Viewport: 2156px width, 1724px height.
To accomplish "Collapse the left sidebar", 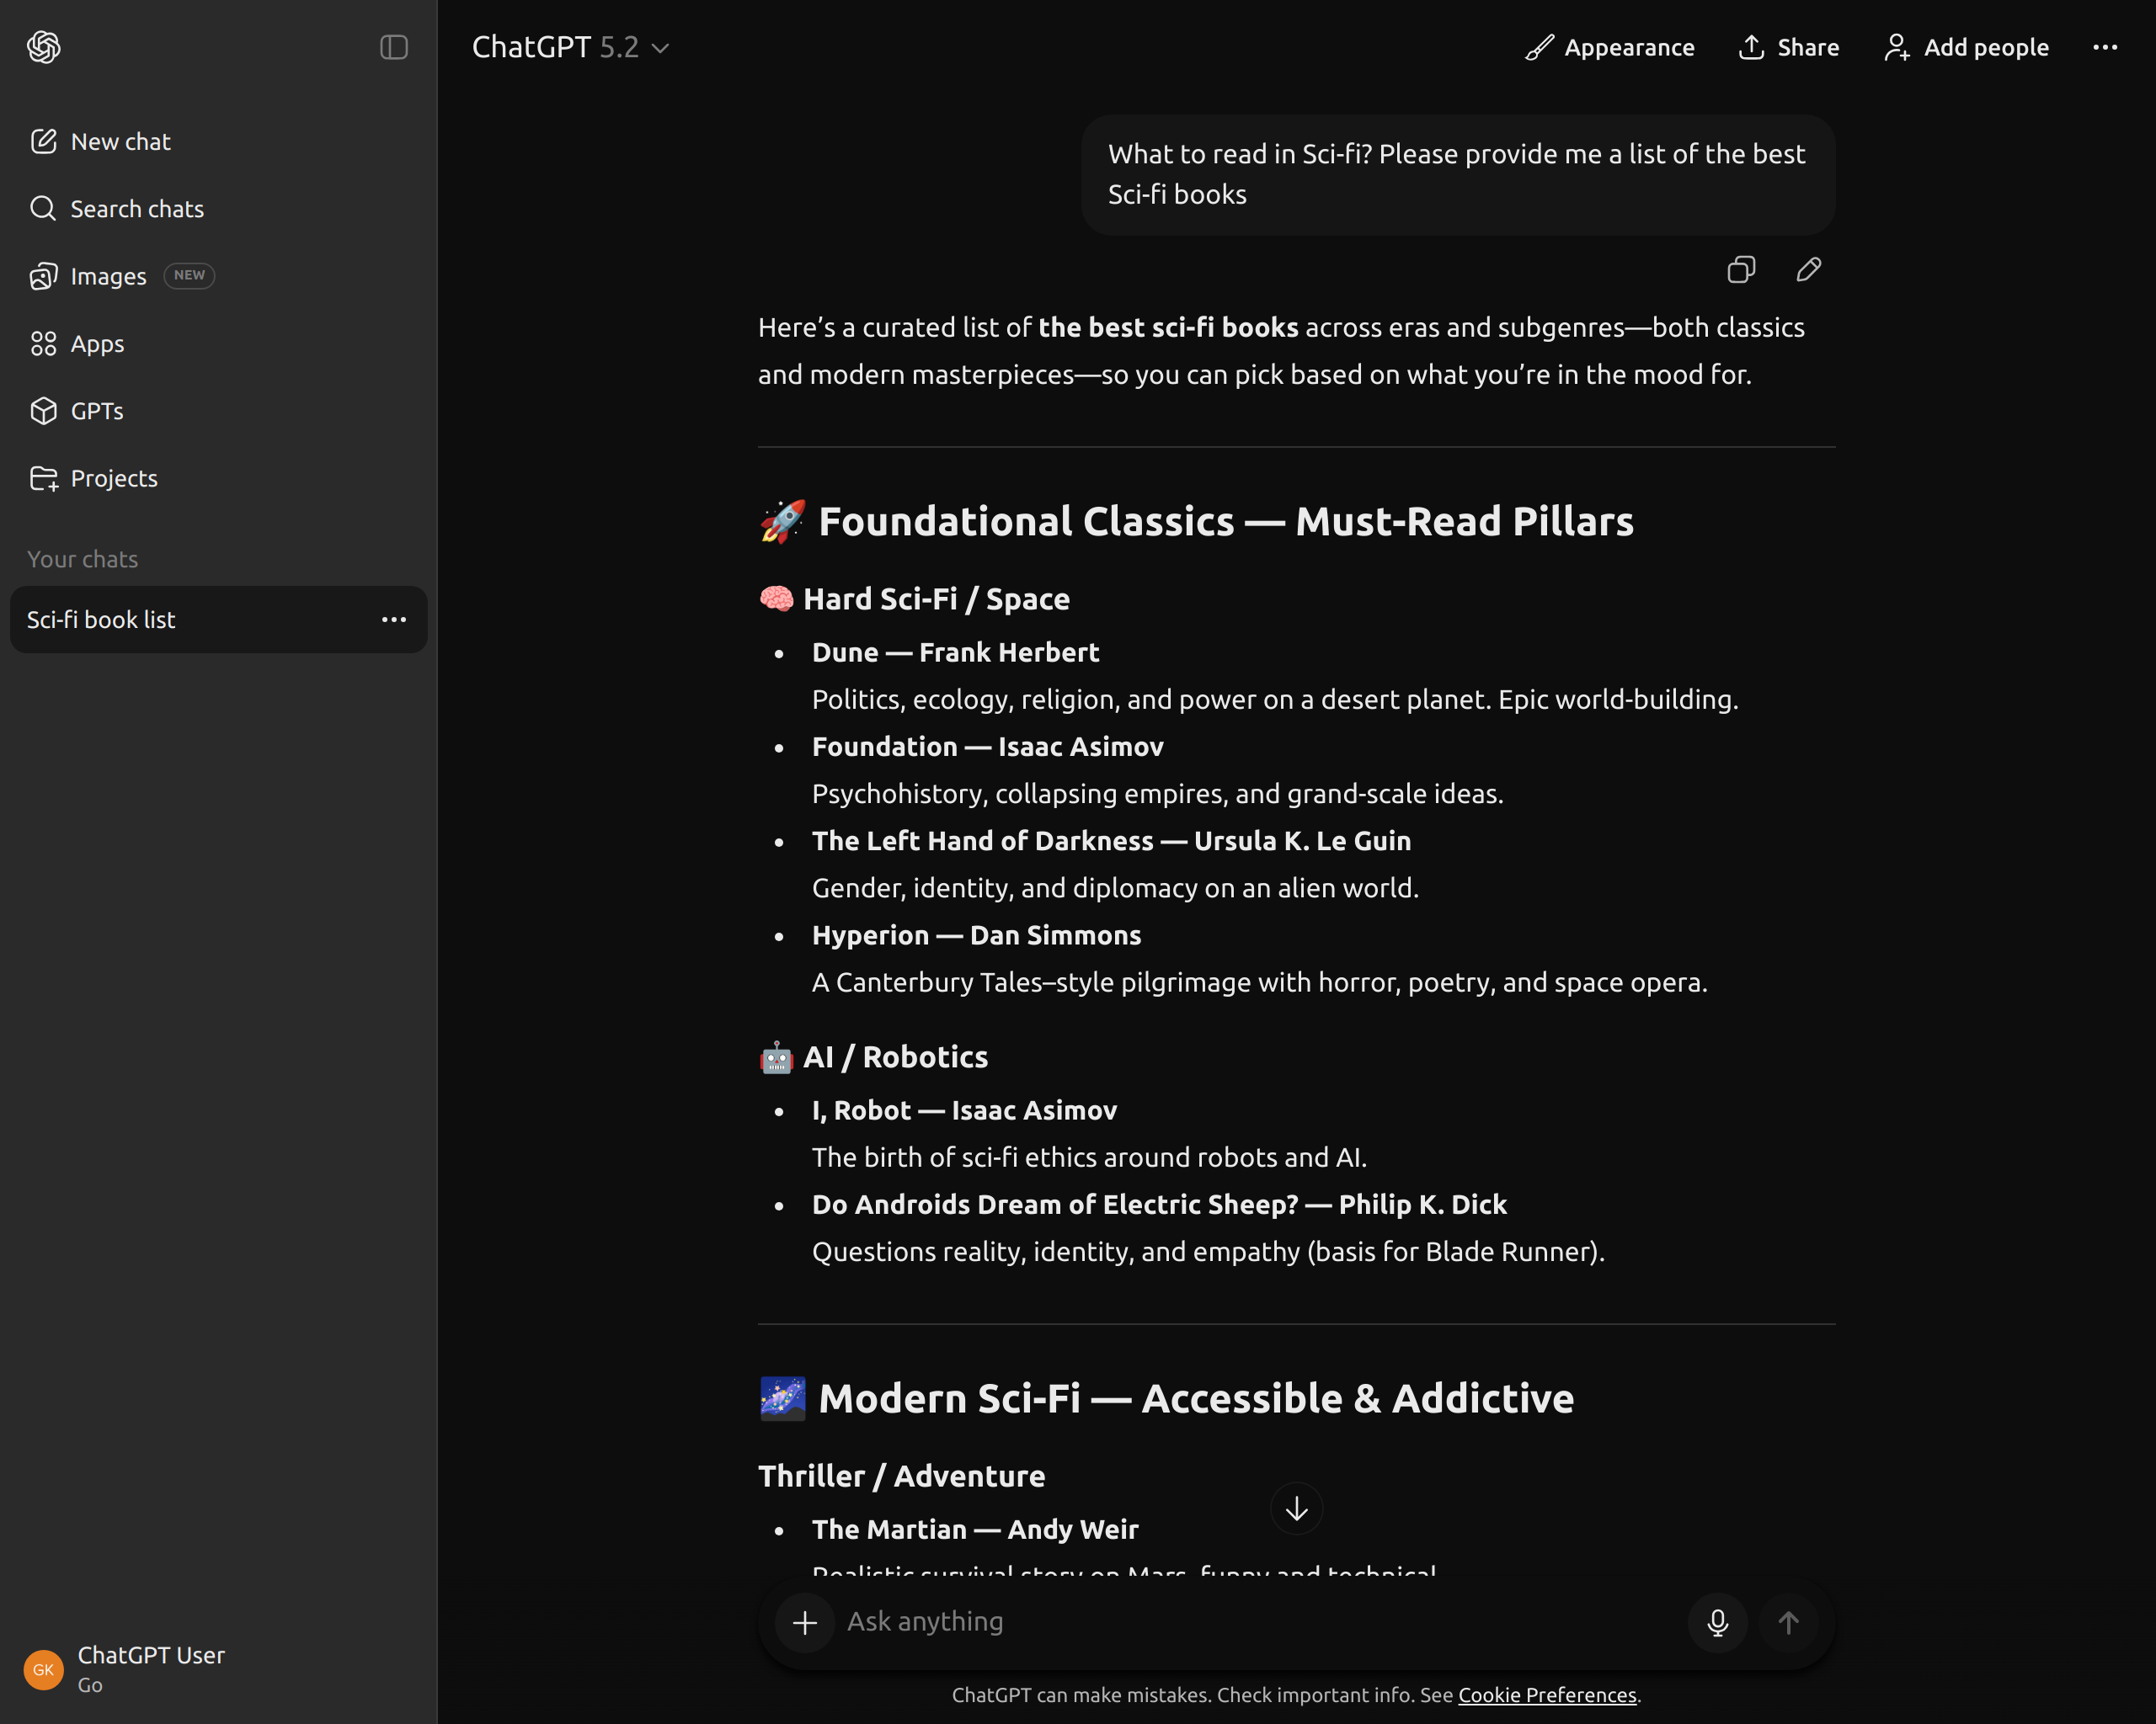I will pyautogui.click(x=394, y=47).
